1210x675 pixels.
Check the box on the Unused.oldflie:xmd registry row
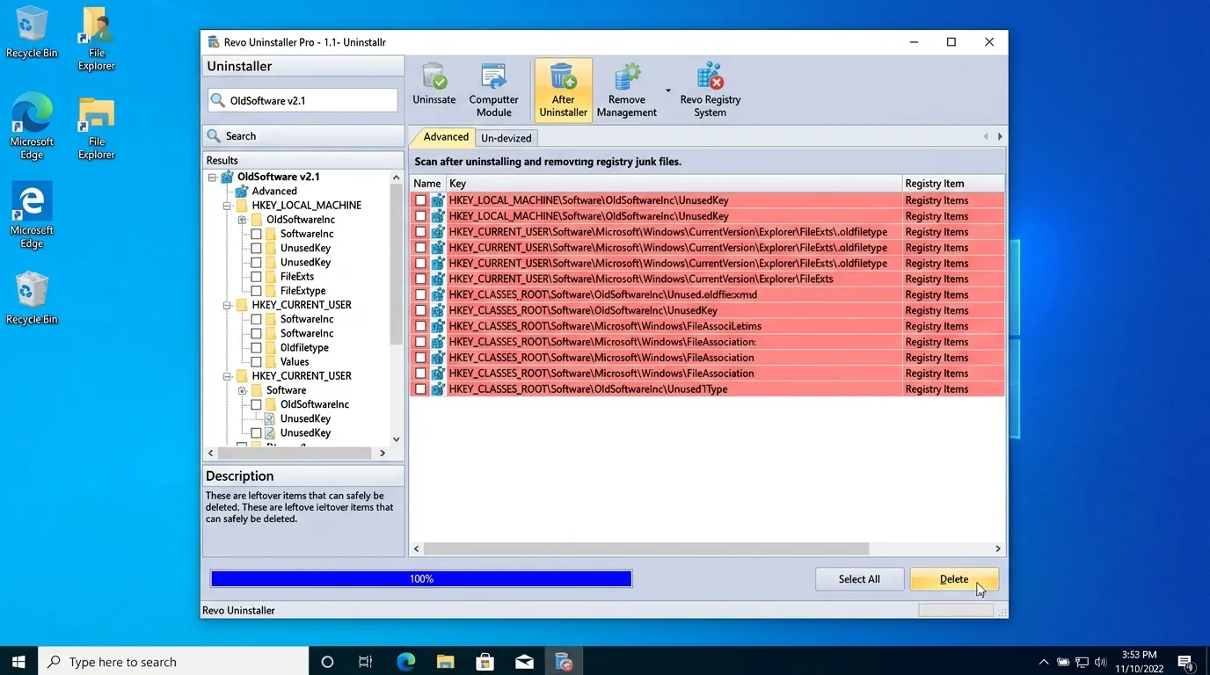click(x=420, y=294)
